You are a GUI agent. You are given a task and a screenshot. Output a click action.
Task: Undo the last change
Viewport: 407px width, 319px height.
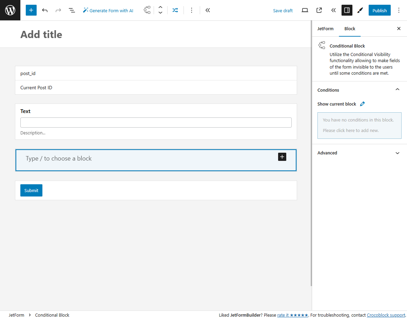click(x=45, y=10)
